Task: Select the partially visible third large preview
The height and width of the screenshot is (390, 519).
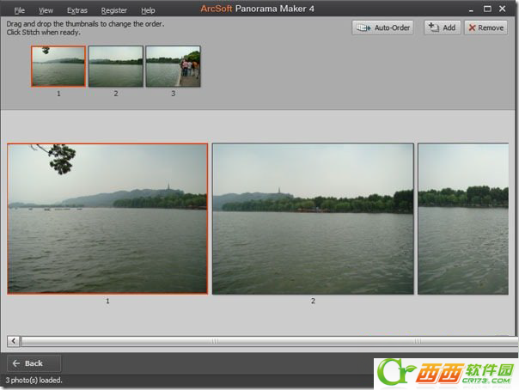Action: click(463, 219)
